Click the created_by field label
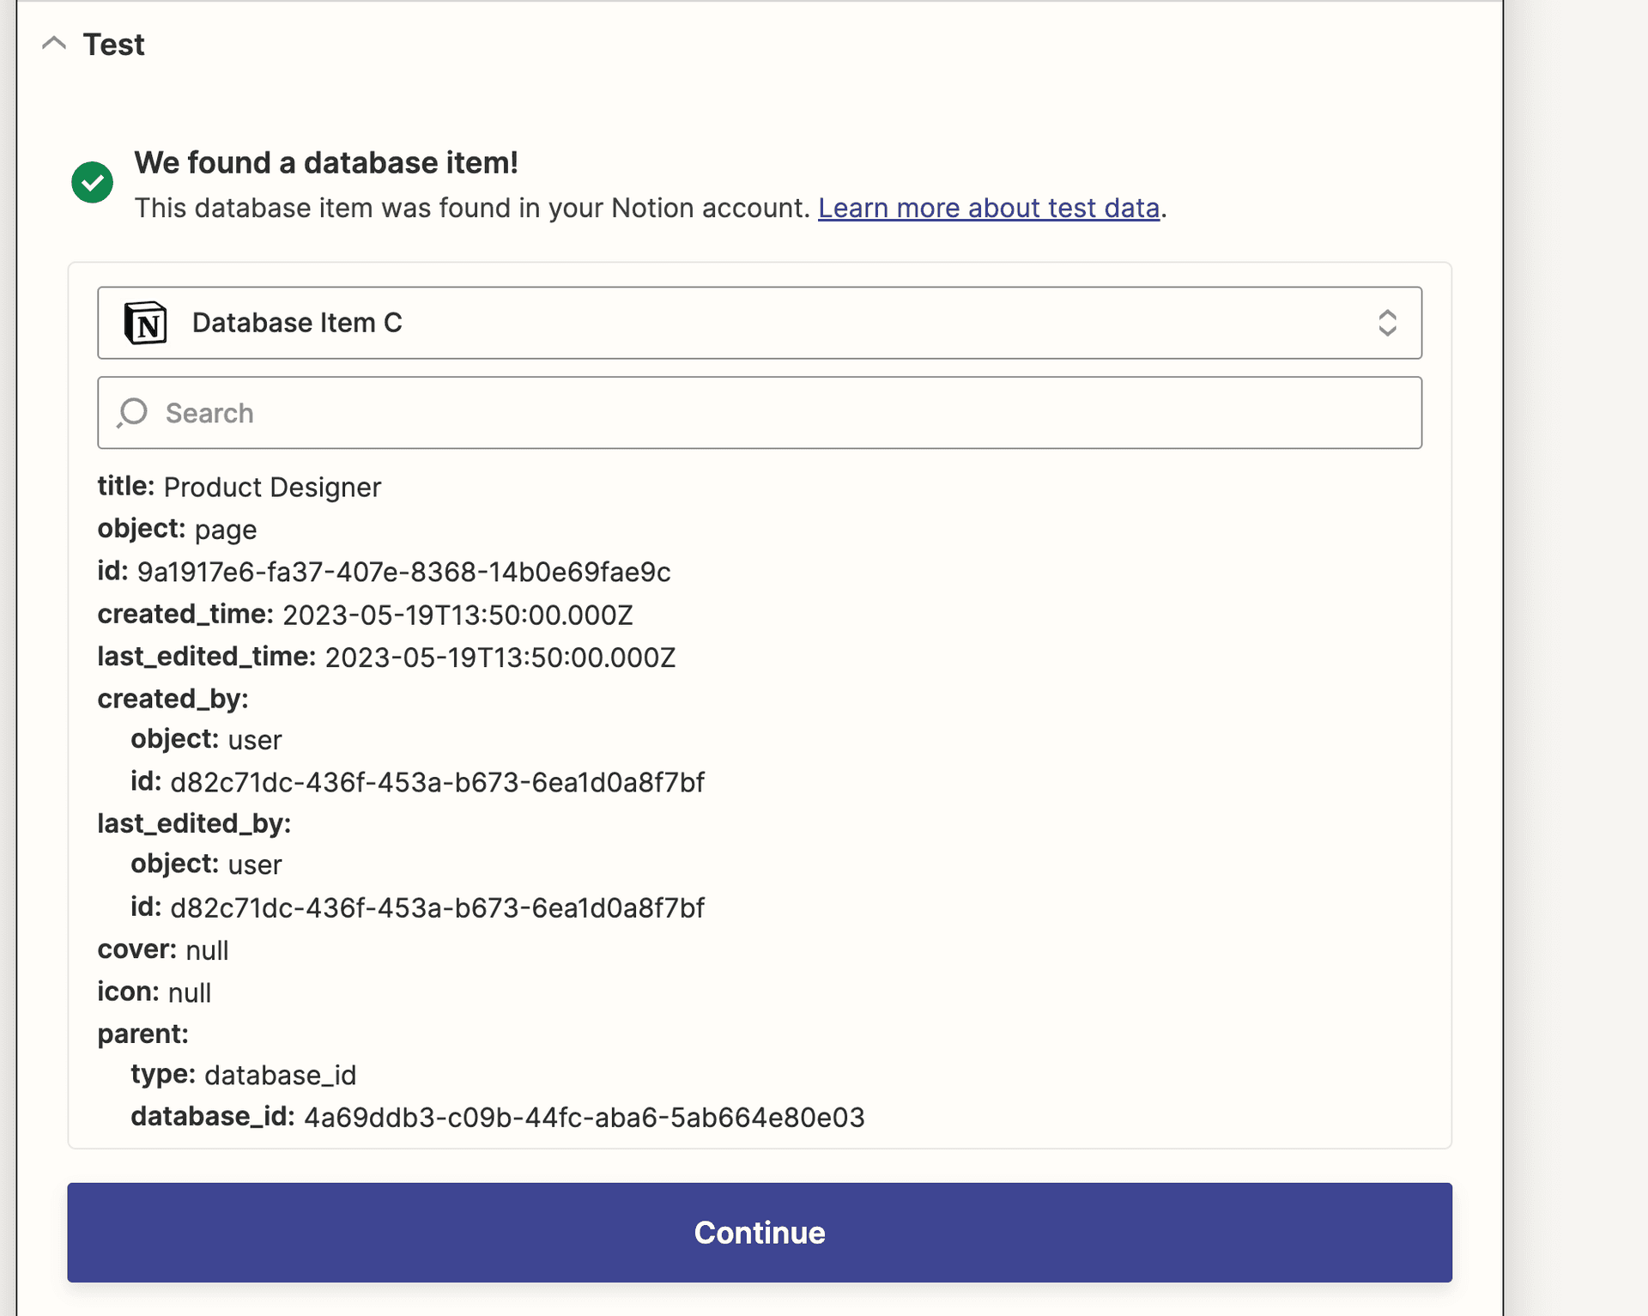 tap(173, 699)
